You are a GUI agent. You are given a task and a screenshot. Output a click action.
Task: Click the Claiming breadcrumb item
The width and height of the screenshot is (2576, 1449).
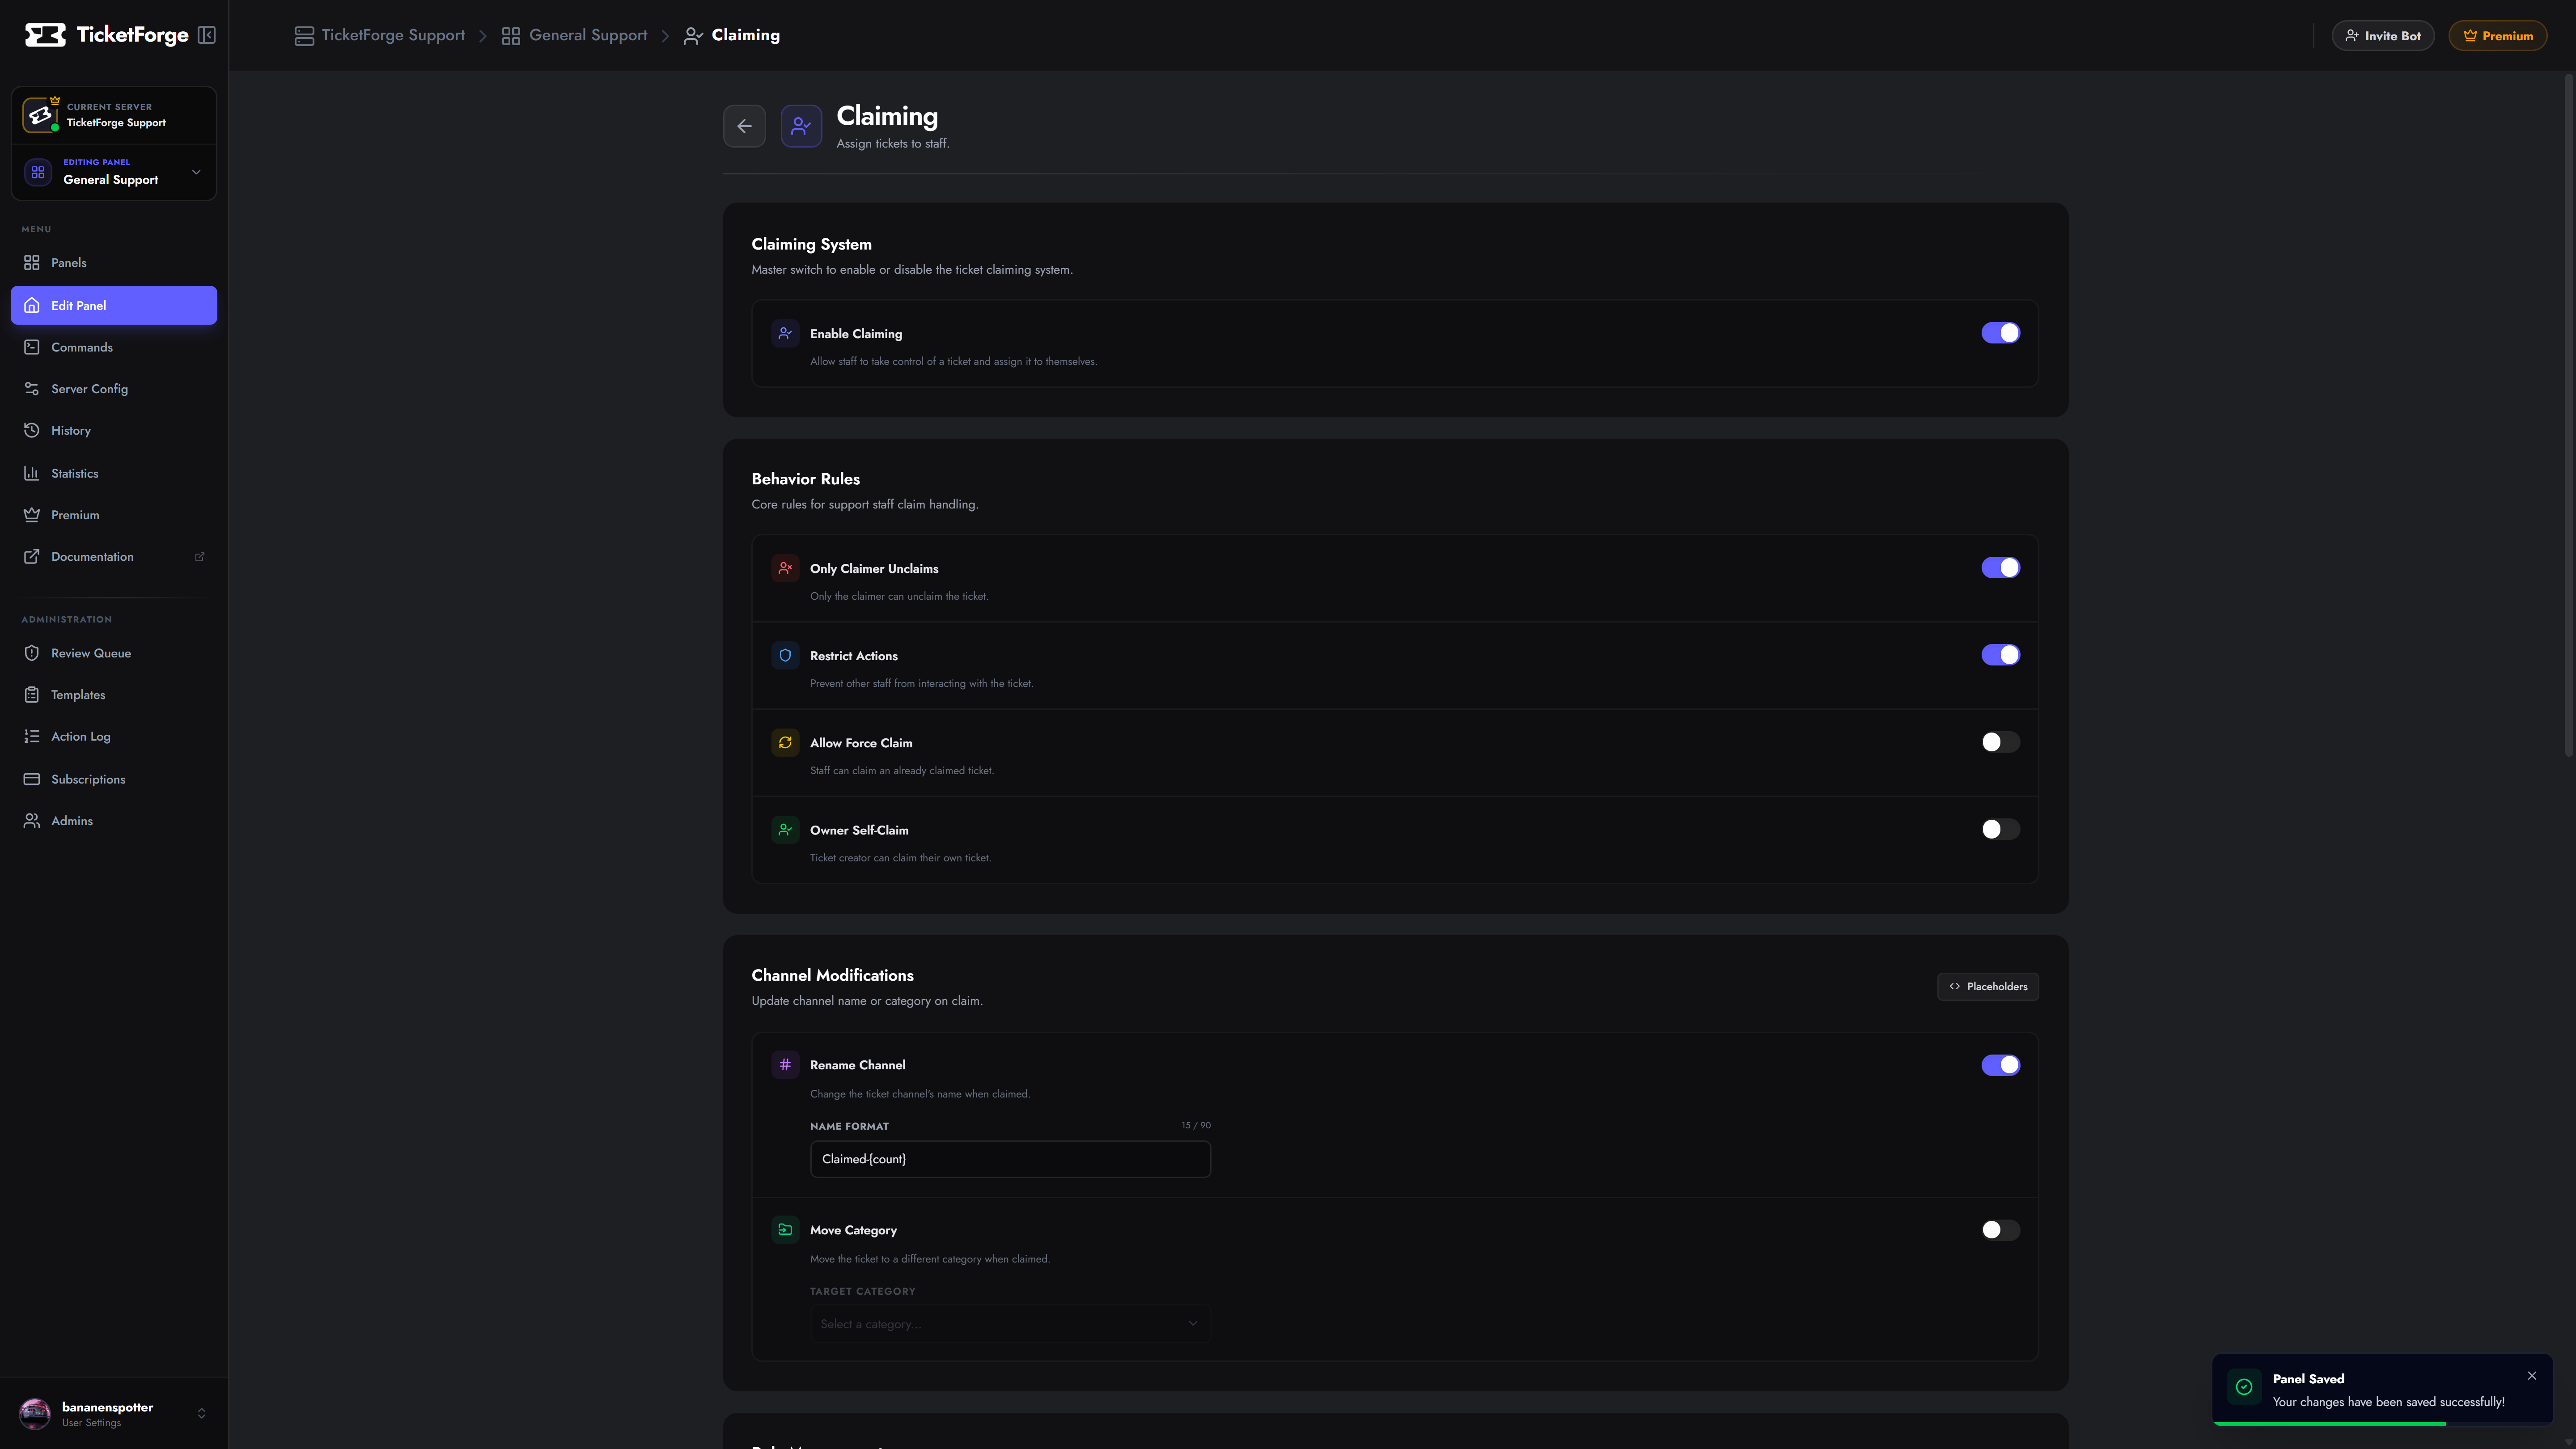click(x=732, y=35)
